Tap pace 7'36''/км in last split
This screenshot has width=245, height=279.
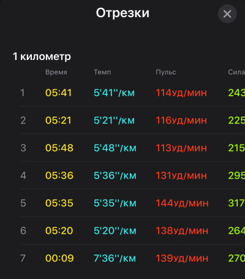pyautogui.click(x=115, y=258)
